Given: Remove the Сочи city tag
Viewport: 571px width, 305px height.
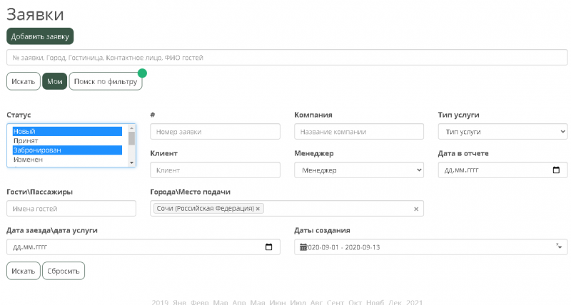Looking at the screenshot, I should tap(258, 209).
